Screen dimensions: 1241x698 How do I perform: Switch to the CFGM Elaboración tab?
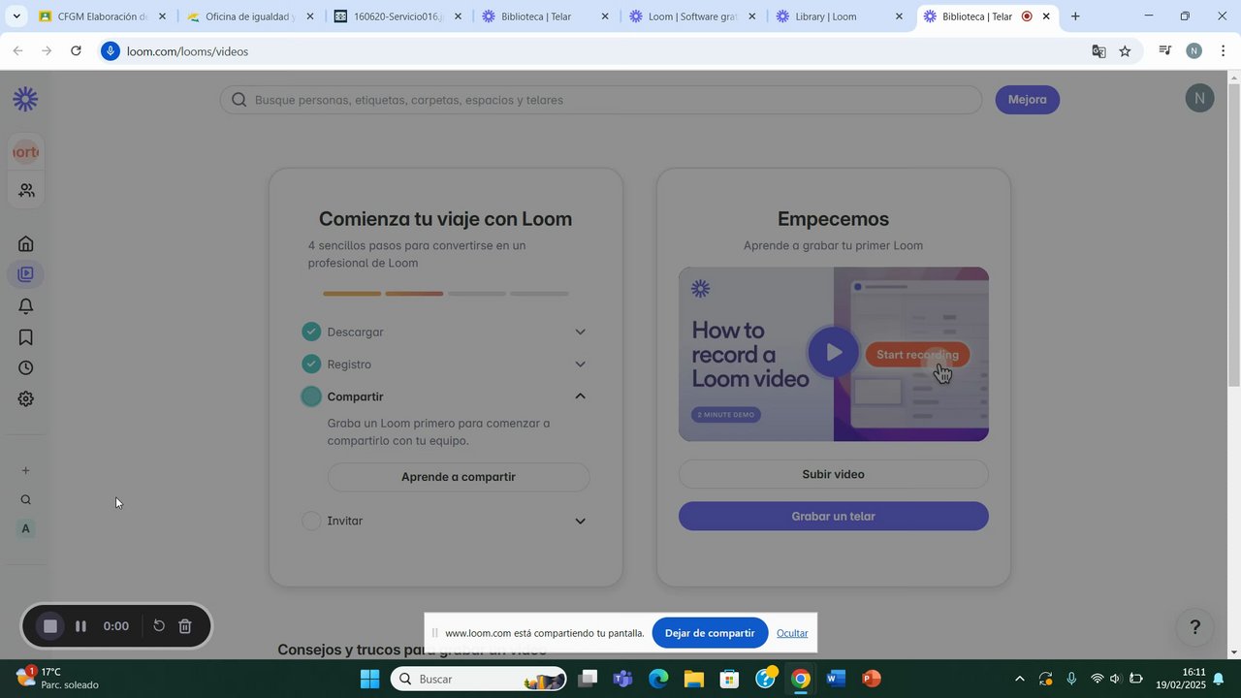101,16
